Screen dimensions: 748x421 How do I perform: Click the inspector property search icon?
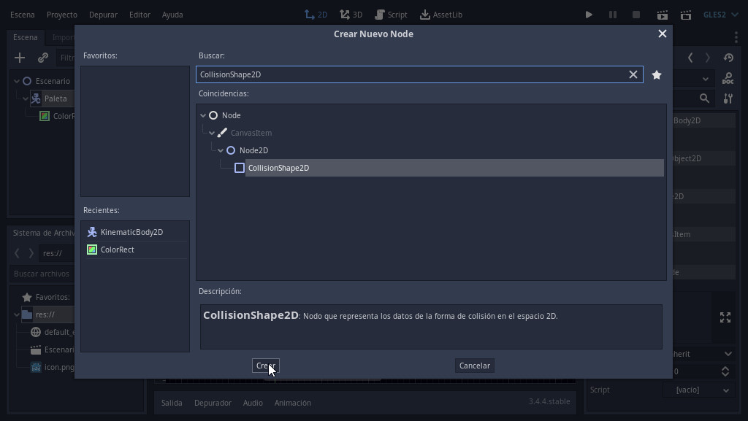704,98
